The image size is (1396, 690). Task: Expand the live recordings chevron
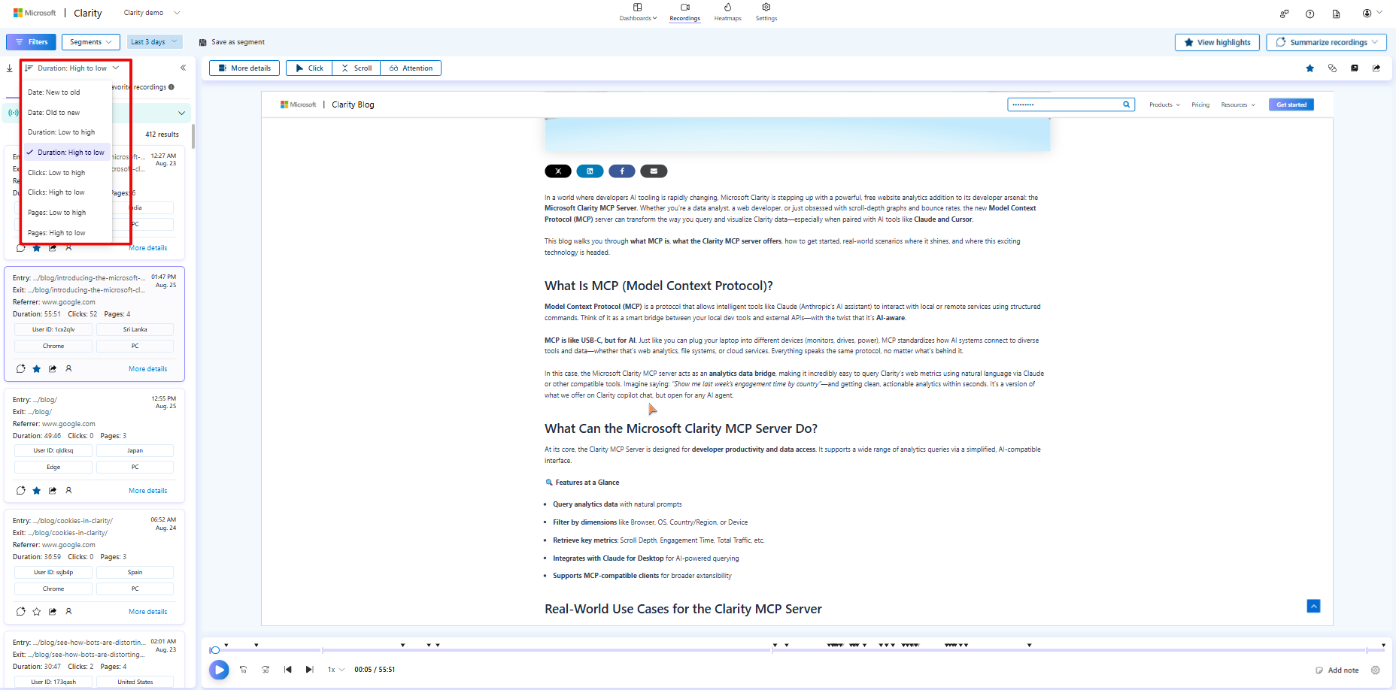pyautogui.click(x=181, y=113)
